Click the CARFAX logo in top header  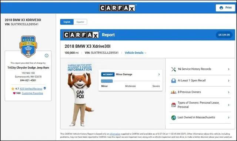pyautogui.click(x=117, y=8)
